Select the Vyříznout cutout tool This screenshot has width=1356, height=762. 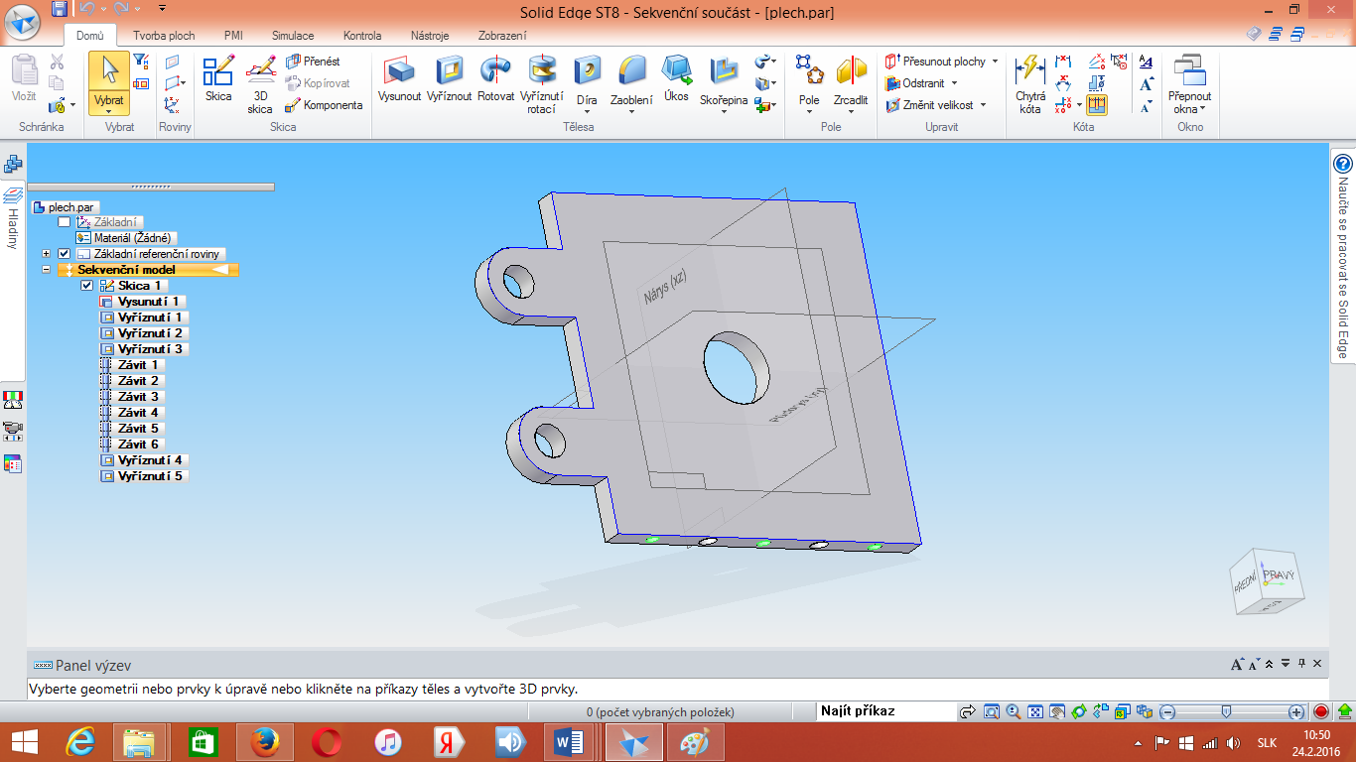[x=449, y=78]
